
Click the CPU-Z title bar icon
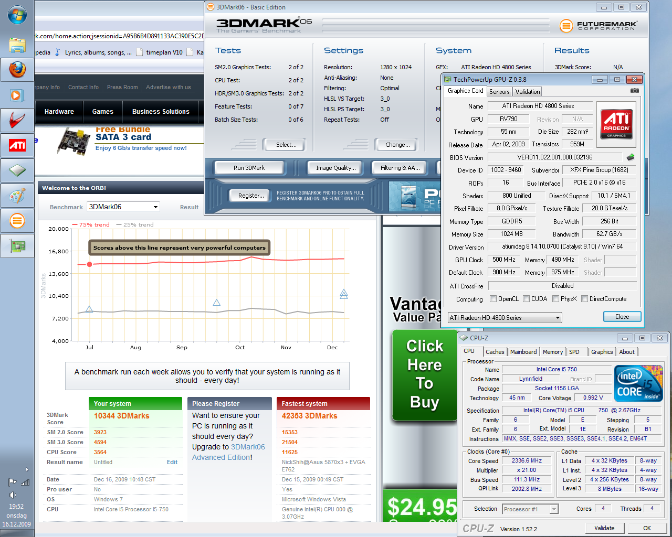464,338
